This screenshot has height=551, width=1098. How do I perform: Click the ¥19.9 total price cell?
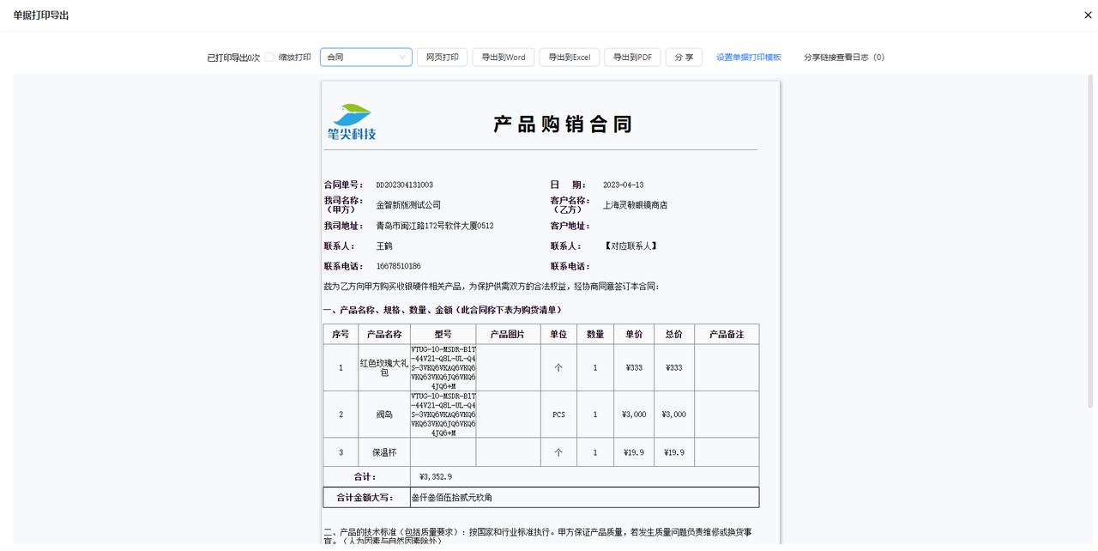(x=674, y=452)
